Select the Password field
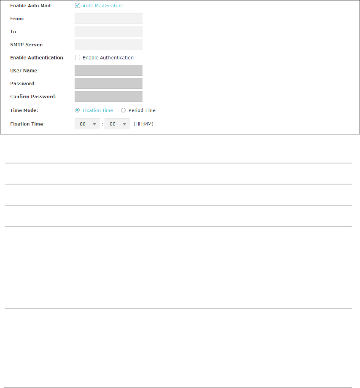 108,83
